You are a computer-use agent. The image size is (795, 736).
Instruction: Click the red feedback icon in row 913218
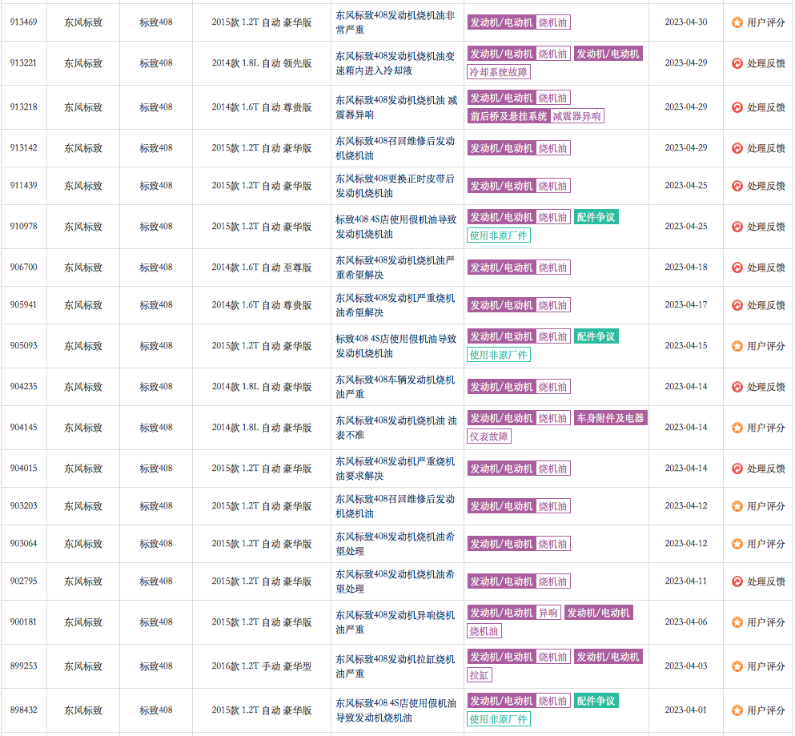click(x=737, y=107)
